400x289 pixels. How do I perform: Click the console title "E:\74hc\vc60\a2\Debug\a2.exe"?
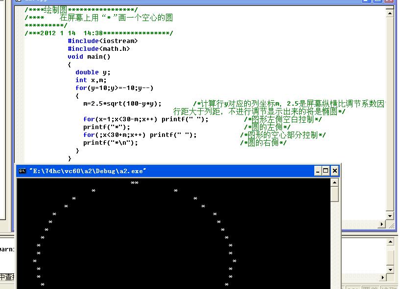88,171
